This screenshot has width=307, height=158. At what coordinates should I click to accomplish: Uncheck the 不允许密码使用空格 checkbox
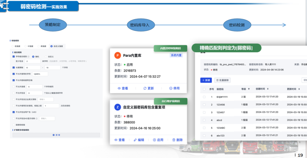[x=14, y=80]
